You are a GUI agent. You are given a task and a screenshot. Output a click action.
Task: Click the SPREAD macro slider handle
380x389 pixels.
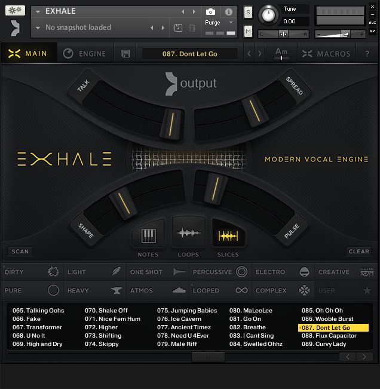(255, 111)
